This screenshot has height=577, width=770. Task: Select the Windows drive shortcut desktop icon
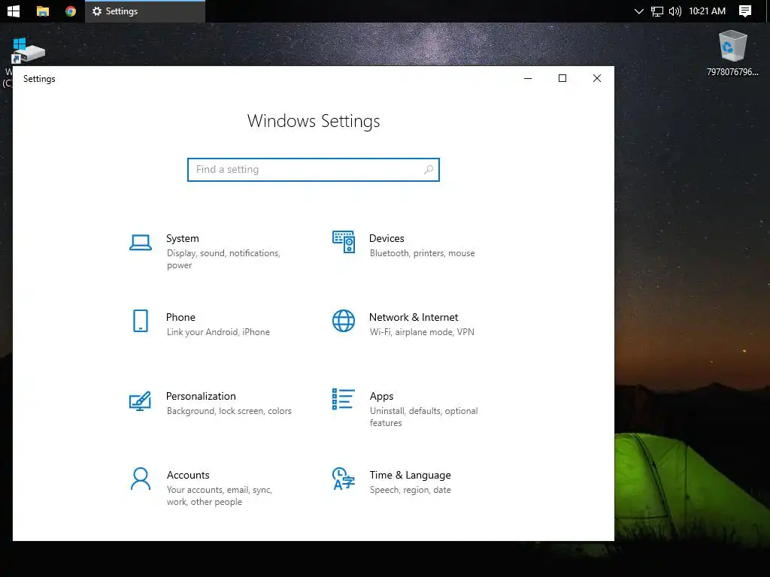pyautogui.click(x=27, y=52)
